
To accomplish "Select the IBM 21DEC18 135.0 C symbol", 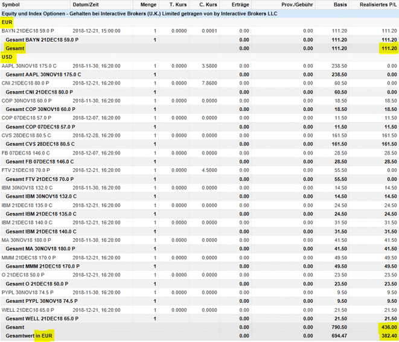I will tap(27, 206).
